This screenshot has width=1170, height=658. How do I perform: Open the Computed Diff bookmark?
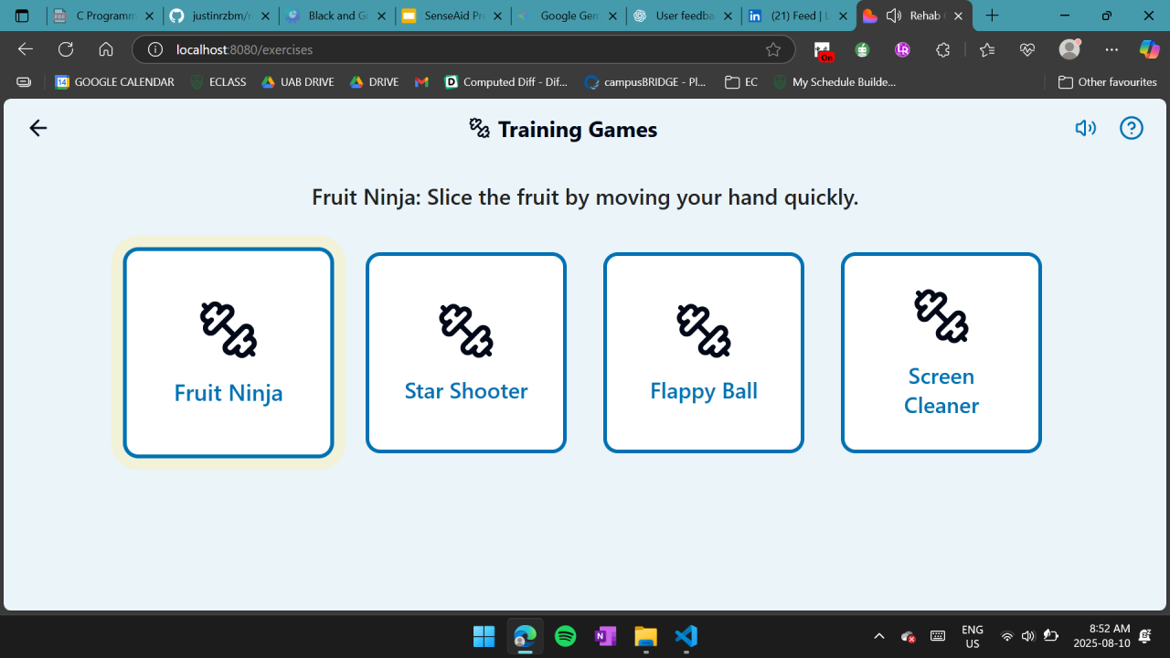click(x=505, y=82)
